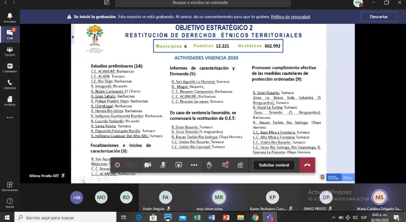This screenshot has width=406, height=222.
Task: Switch to Word on the taskbar
Action: (212, 217)
